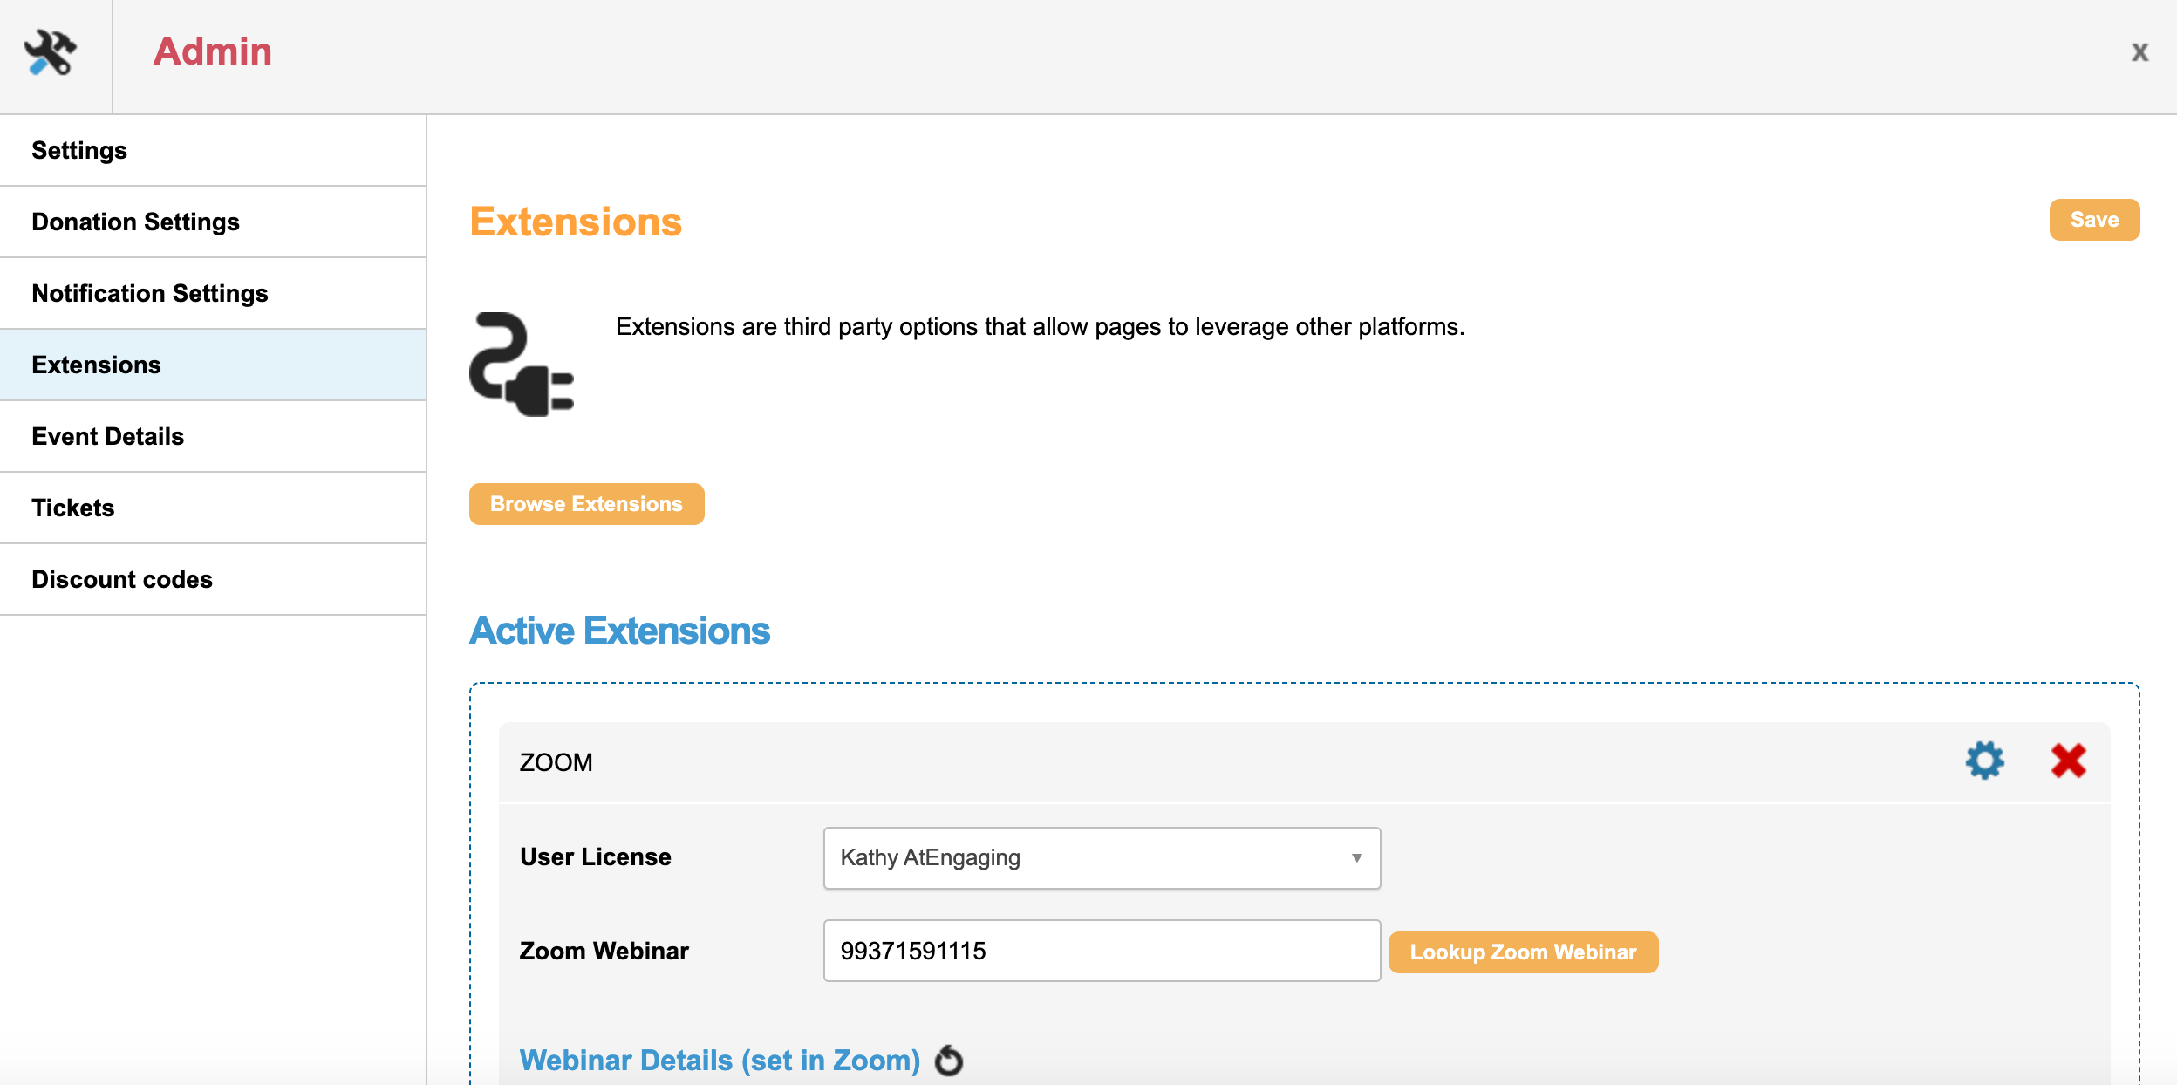Click the Admin tools hammer-wrench icon
Screen dimensions: 2177x1085
pos(51,52)
